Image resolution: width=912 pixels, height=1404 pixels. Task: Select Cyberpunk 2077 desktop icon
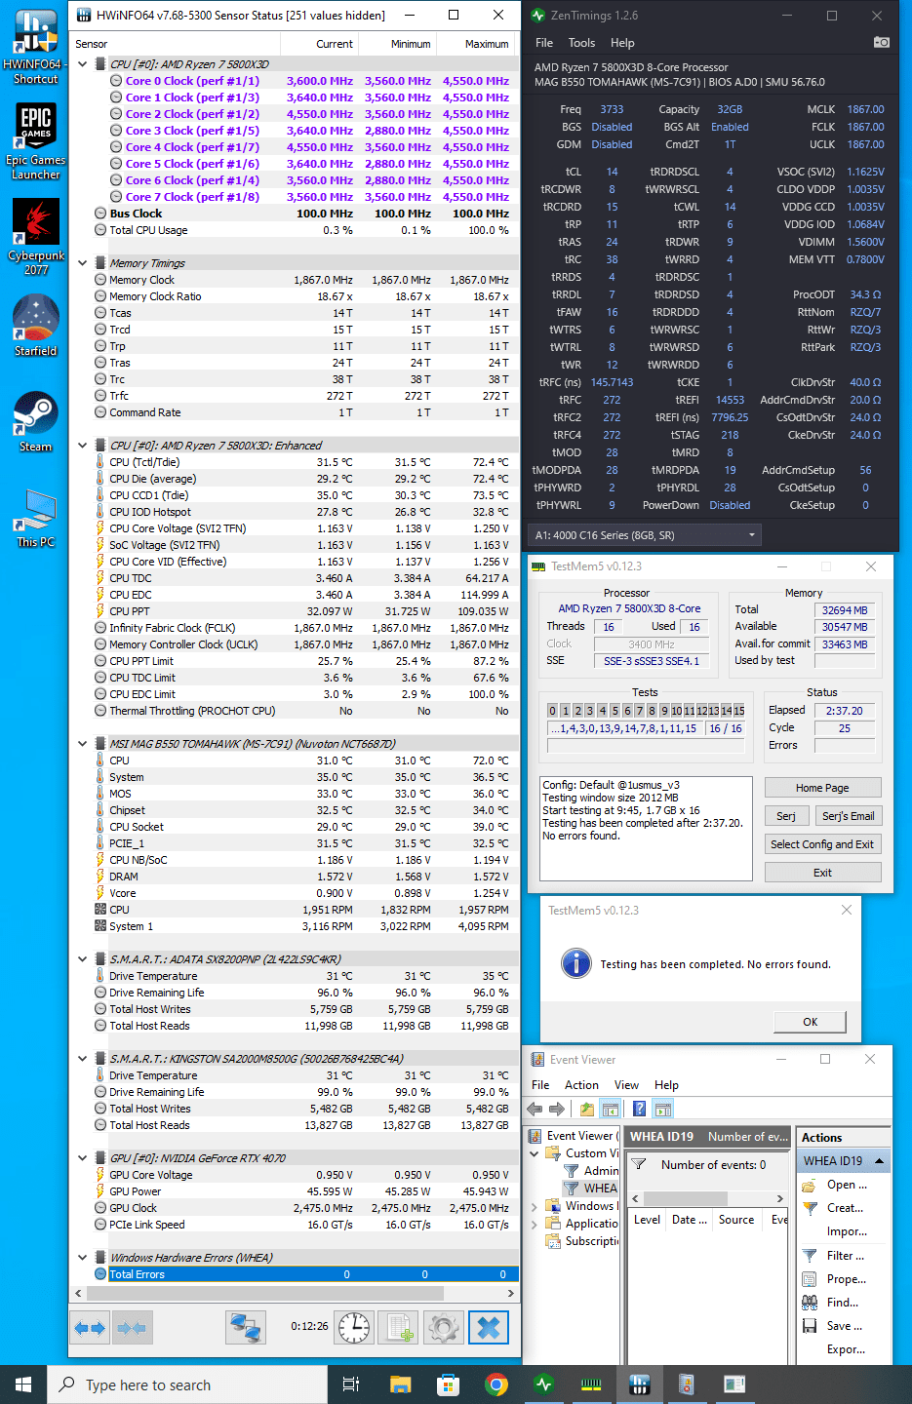pos(36,237)
